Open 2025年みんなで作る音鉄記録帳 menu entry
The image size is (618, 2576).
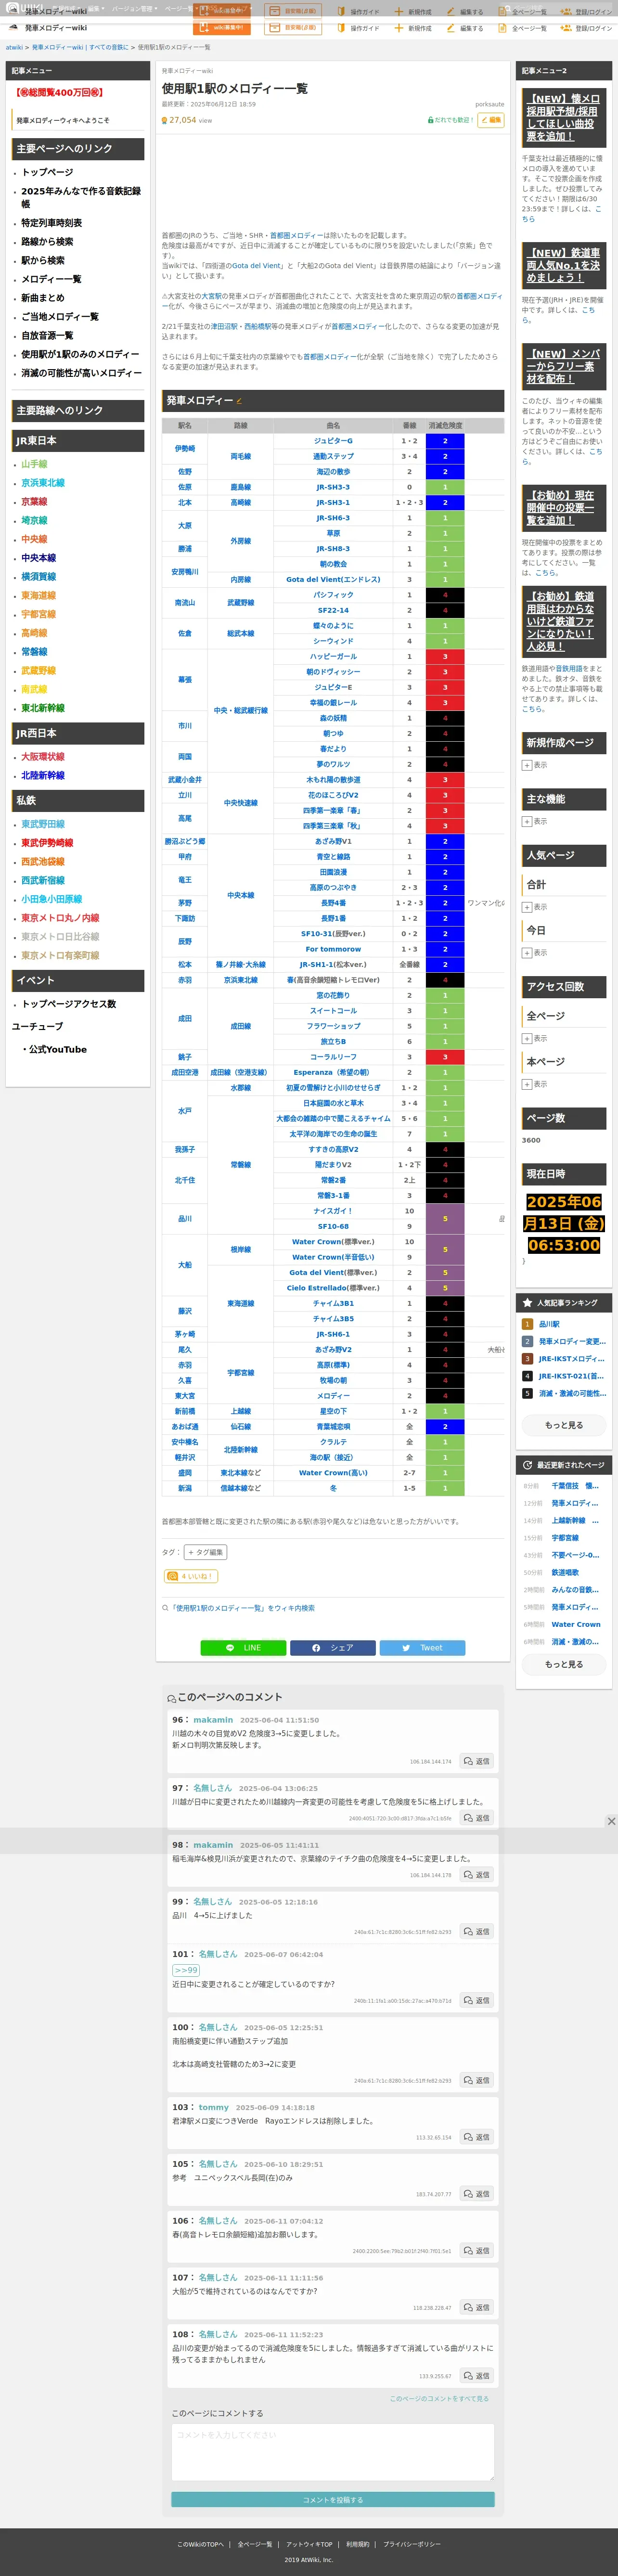[x=81, y=197]
